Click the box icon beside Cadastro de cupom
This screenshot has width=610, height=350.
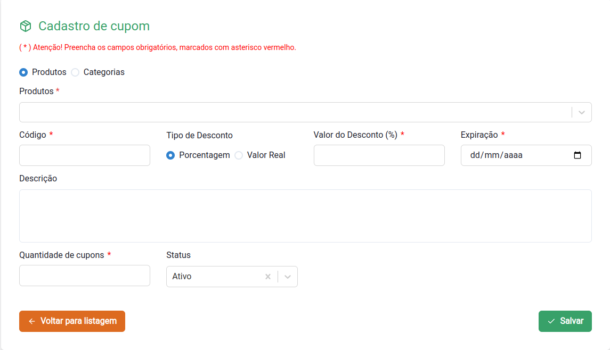coord(25,26)
